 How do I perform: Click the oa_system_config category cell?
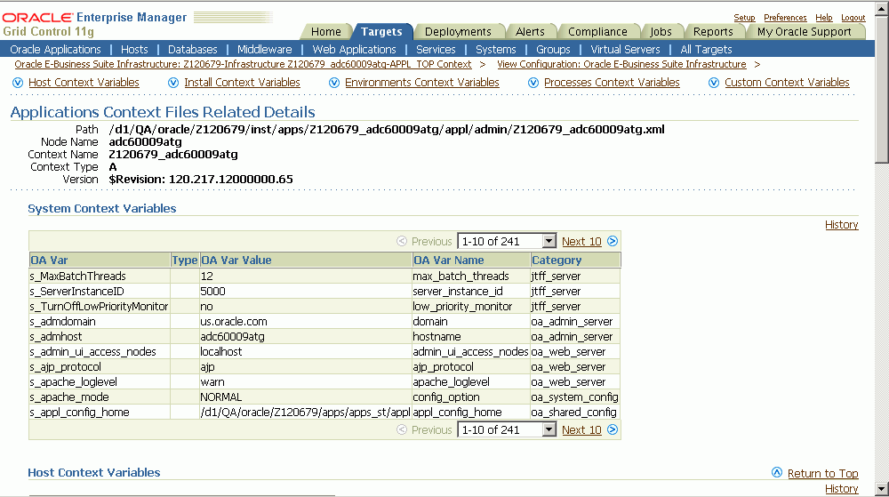point(574,397)
